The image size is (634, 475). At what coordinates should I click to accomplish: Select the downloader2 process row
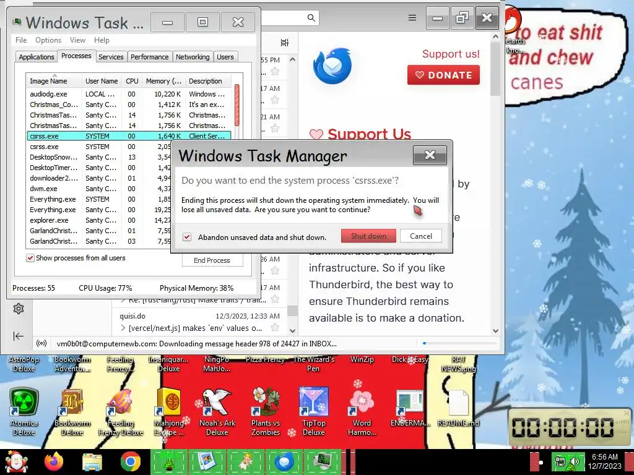(x=99, y=178)
